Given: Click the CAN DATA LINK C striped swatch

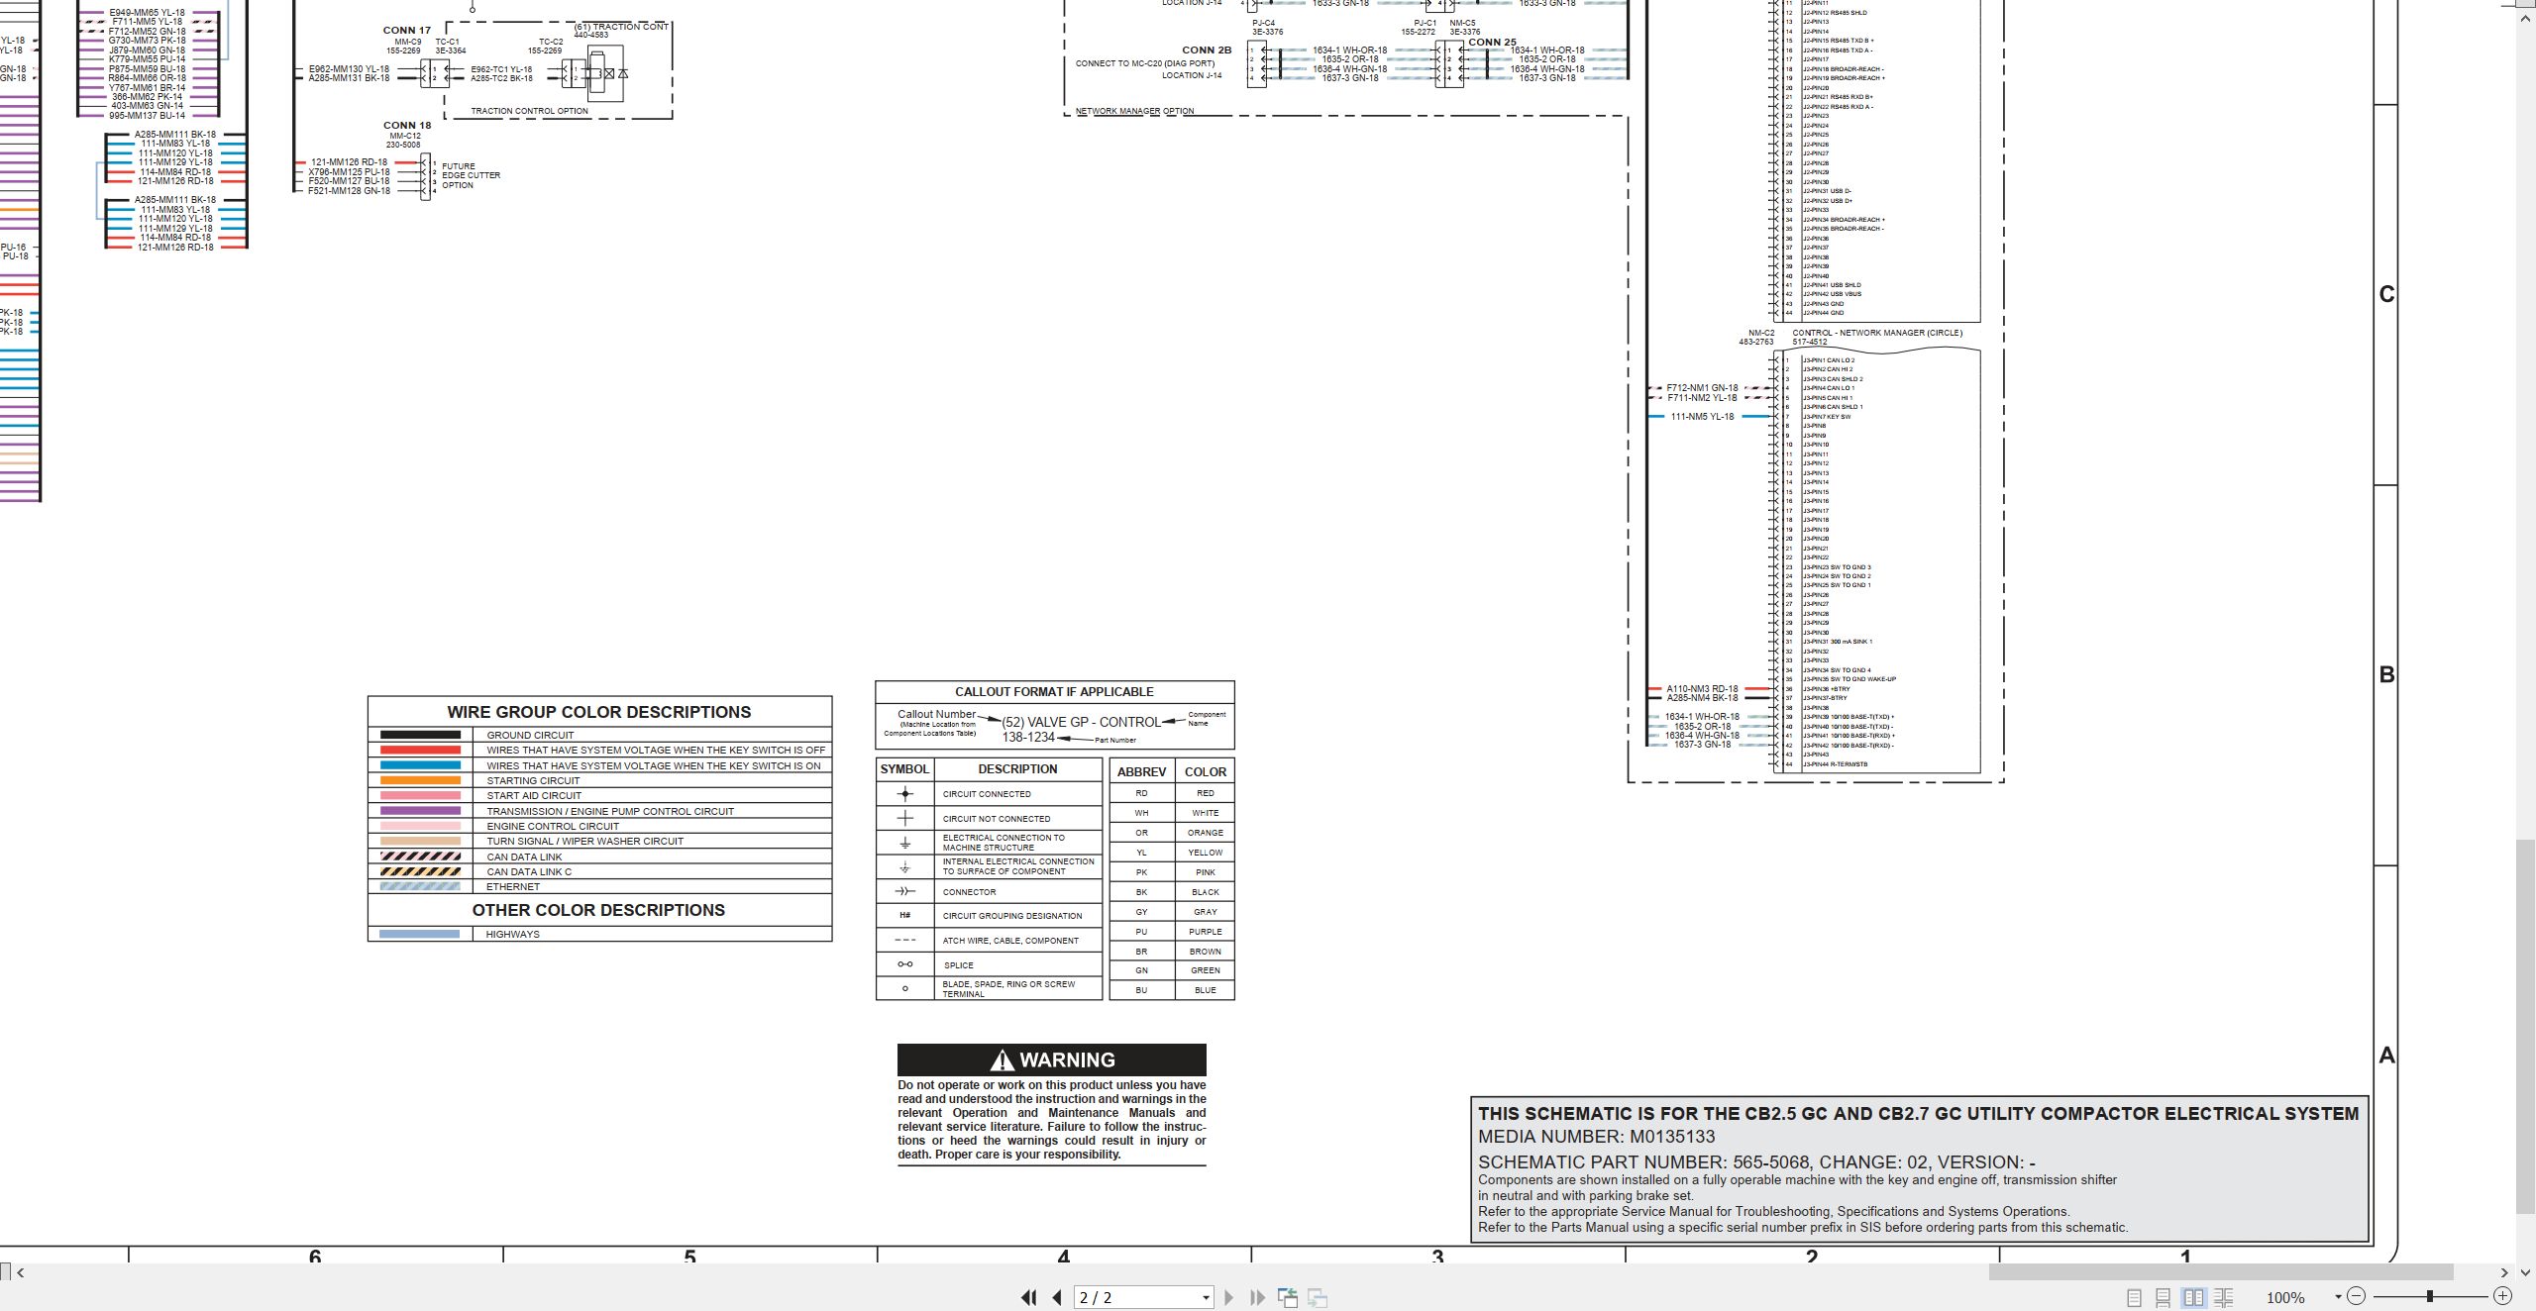Looking at the screenshot, I should click(x=420, y=871).
